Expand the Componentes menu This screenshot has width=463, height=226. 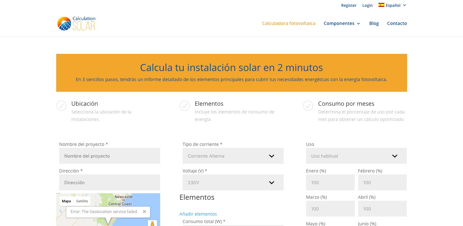pos(342,23)
